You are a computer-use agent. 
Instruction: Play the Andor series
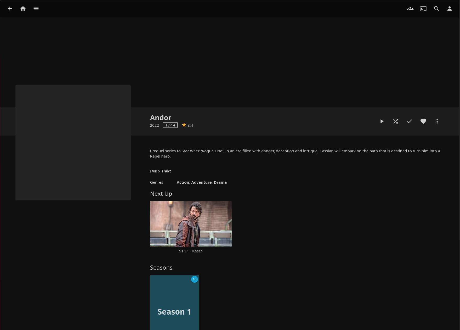pyautogui.click(x=382, y=121)
